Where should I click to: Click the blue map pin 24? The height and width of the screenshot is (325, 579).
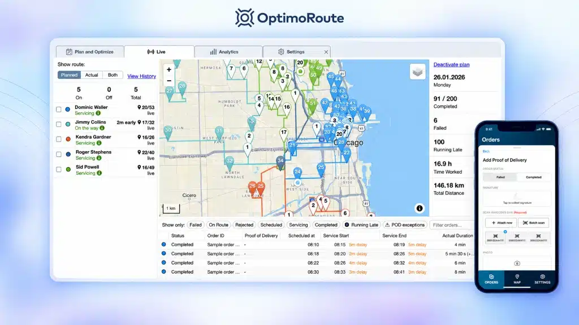click(297, 174)
